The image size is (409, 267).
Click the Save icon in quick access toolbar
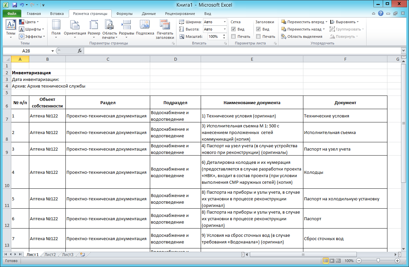[15, 5]
